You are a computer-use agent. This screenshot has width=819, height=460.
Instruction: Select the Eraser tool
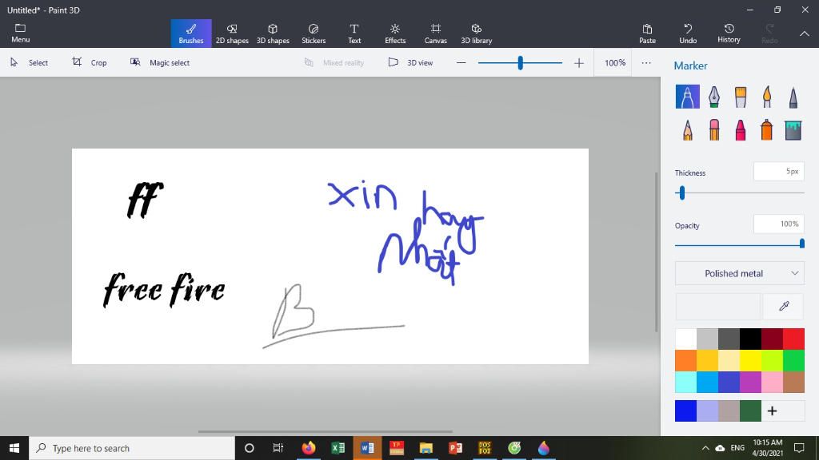click(714, 130)
